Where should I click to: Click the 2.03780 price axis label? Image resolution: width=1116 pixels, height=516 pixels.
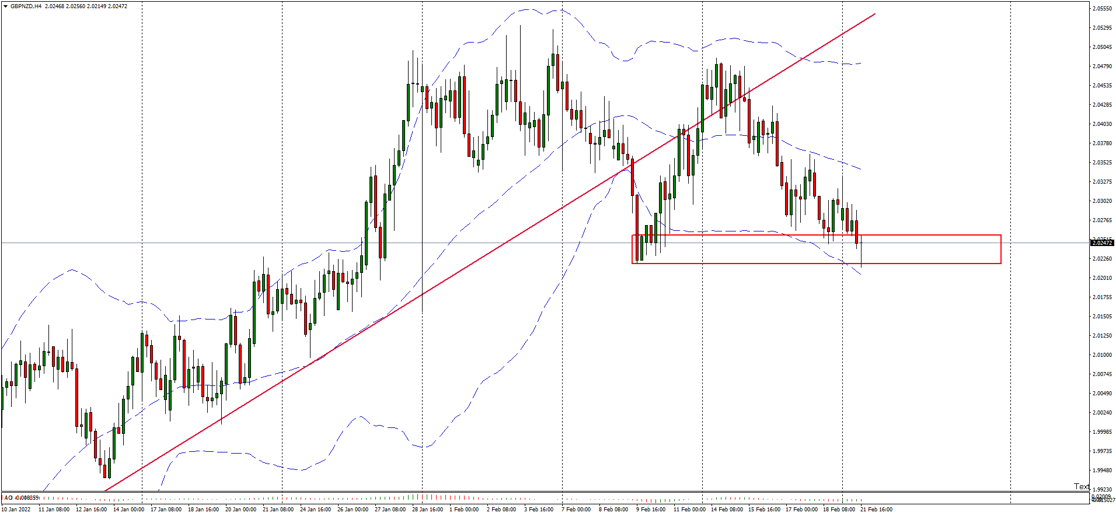(1101, 143)
